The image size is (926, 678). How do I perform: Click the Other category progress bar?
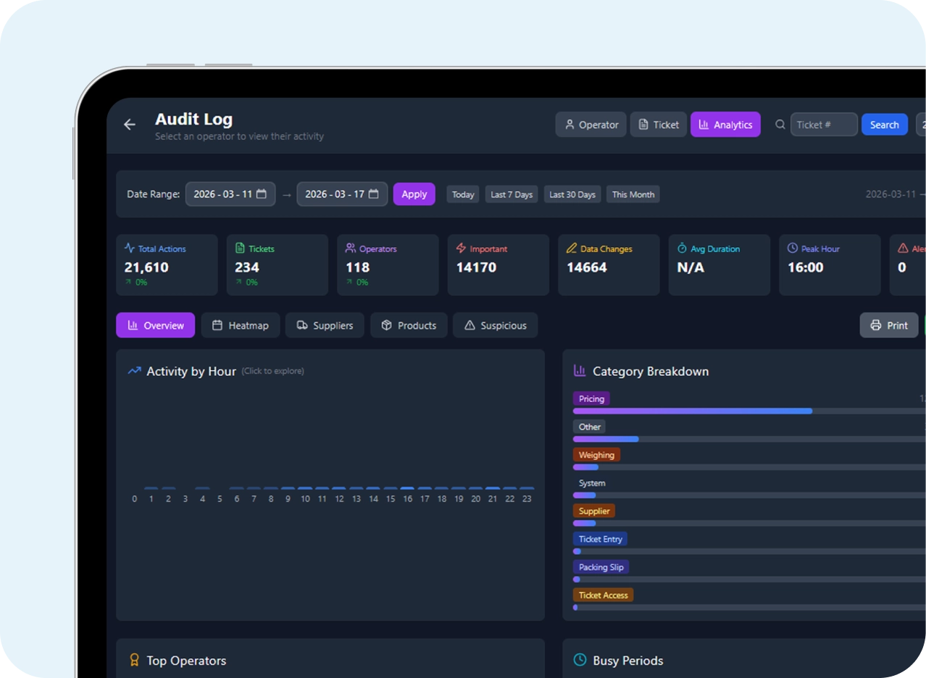(x=749, y=439)
